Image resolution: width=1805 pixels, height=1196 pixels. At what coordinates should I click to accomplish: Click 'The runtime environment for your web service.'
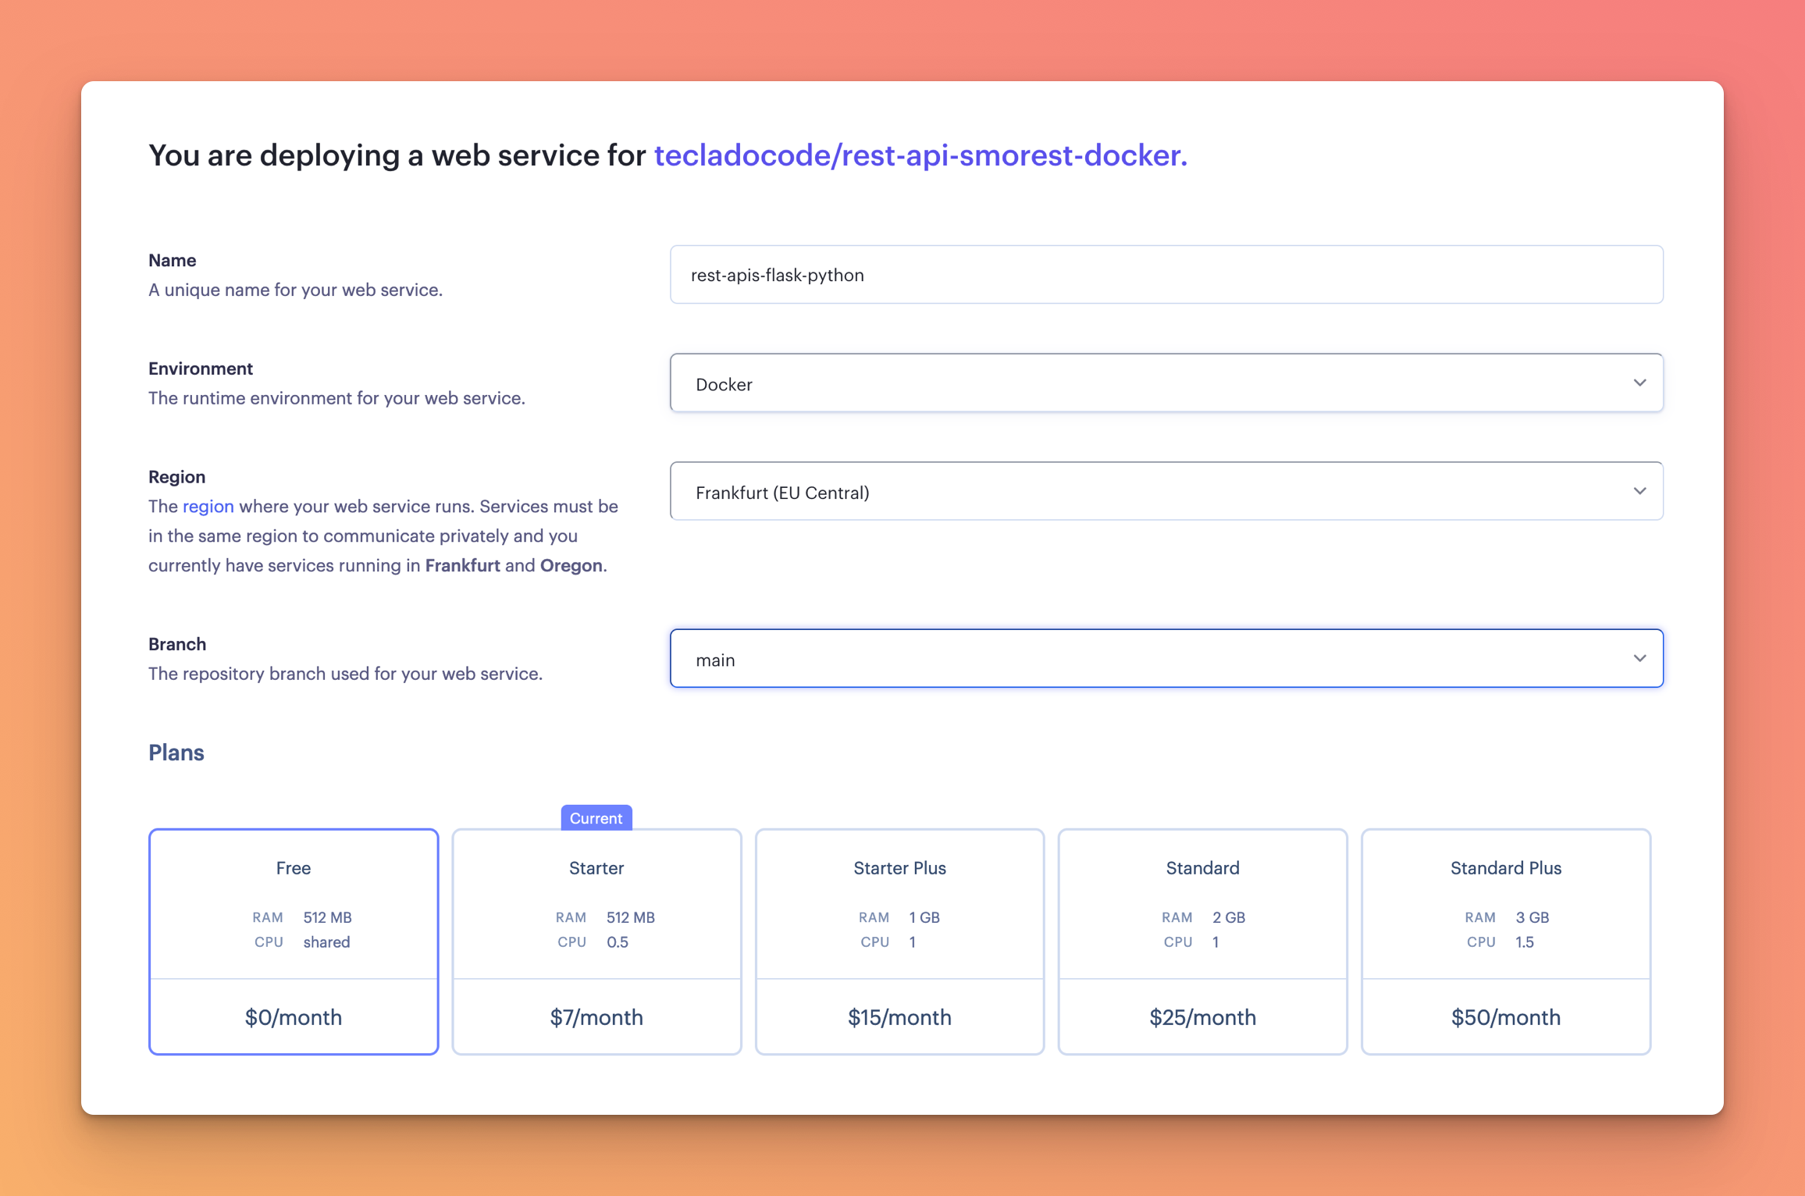[x=336, y=398]
